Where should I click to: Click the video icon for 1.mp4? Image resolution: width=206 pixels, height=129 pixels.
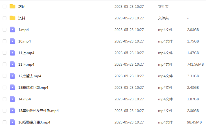point(12,30)
